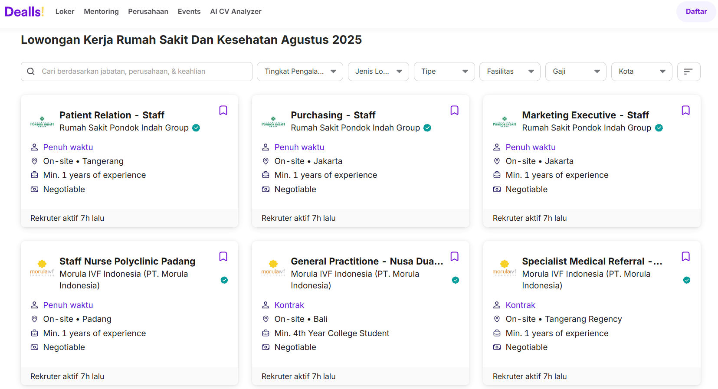The image size is (718, 389).
Task: Open the AI CV Analyzer menu item
Action: pos(236,12)
